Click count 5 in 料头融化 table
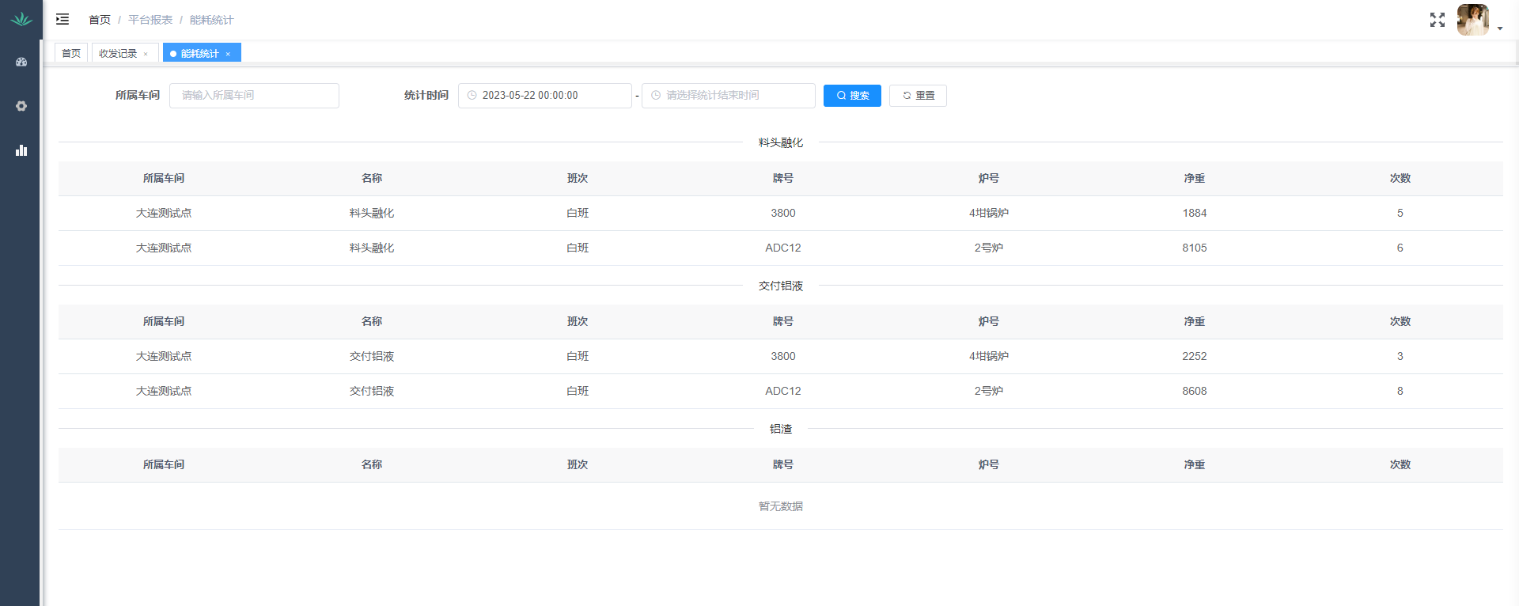The width and height of the screenshot is (1519, 606). pos(1400,214)
